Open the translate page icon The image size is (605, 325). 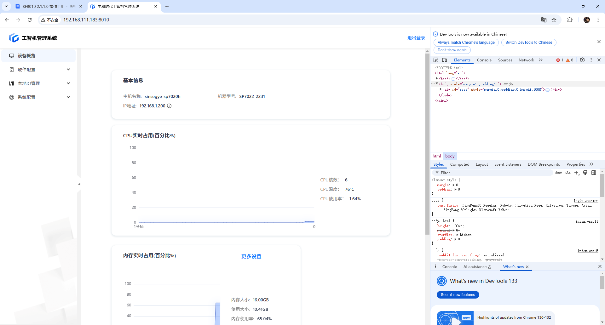pyautogui.click(x=544, y=20)
